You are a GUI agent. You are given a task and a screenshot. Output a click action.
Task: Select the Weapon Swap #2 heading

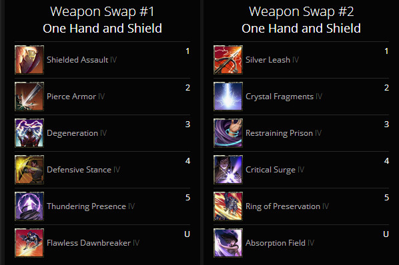tap(302, 12)
